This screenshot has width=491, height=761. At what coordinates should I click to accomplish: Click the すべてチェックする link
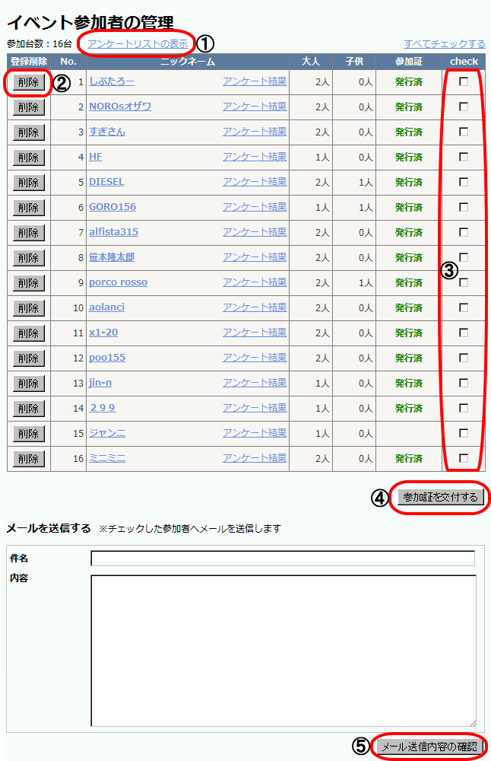pos(444,44)
